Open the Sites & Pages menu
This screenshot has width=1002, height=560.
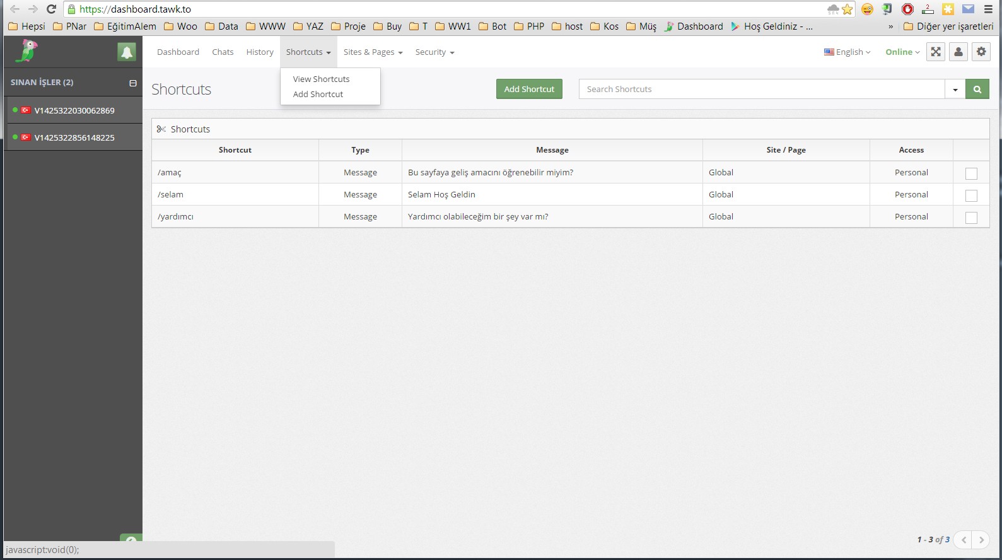[373, 52]
